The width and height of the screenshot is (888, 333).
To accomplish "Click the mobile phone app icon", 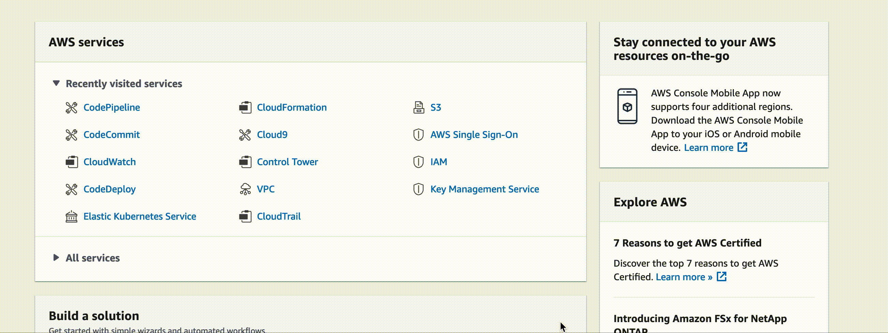I will 627,106.
